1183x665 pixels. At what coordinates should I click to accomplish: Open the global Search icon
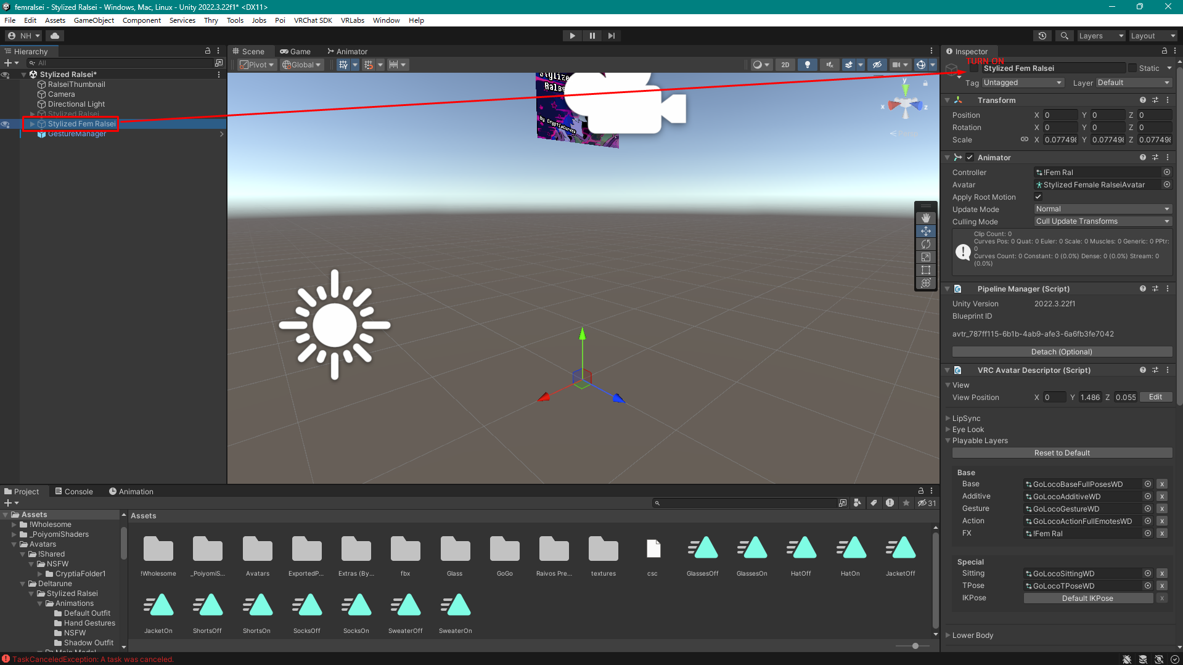click(x=1064, y=36)
